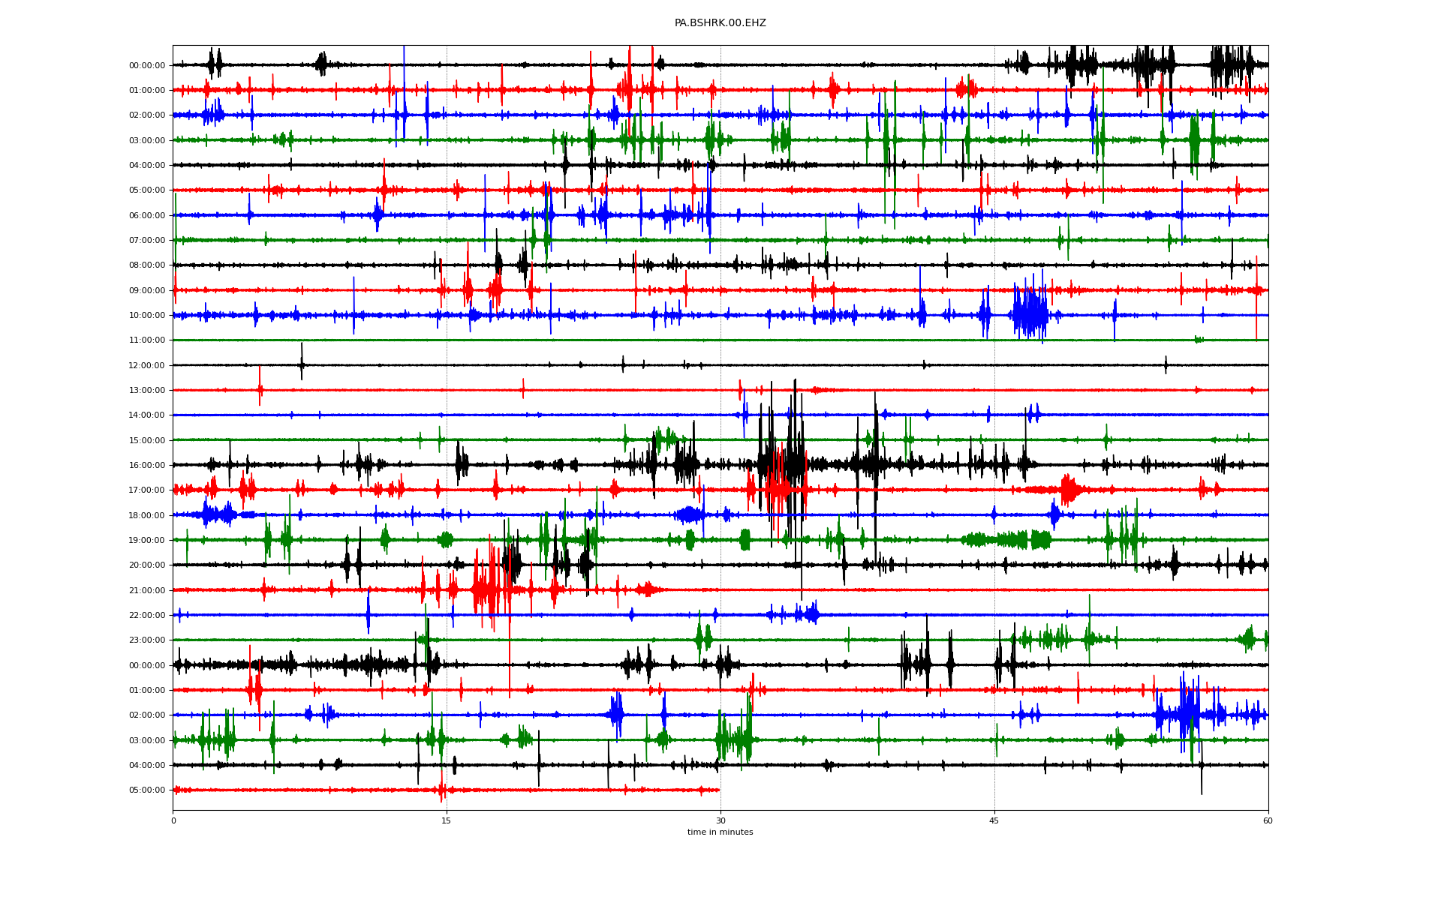Click the last 05:00:00 time label

point(147,790)
